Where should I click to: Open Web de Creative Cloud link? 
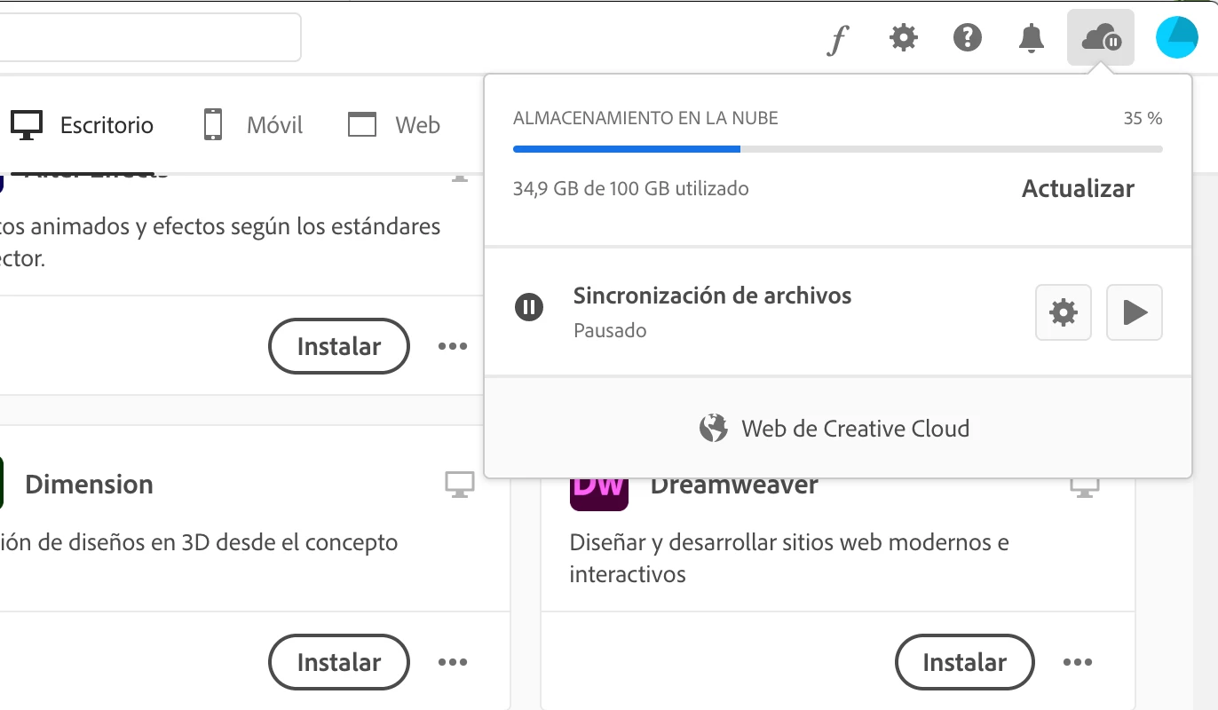(x=834, y=429)
